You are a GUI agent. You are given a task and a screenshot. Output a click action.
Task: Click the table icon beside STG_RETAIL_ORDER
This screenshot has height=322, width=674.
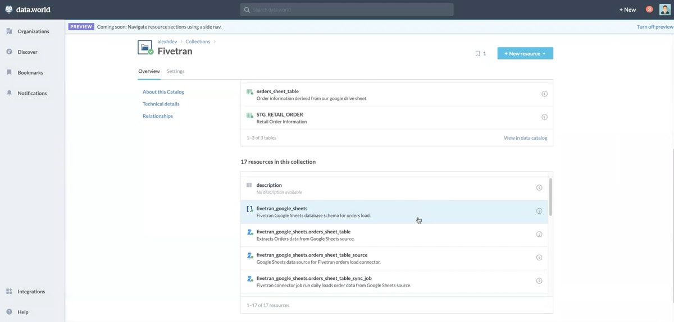pos(250,115)
